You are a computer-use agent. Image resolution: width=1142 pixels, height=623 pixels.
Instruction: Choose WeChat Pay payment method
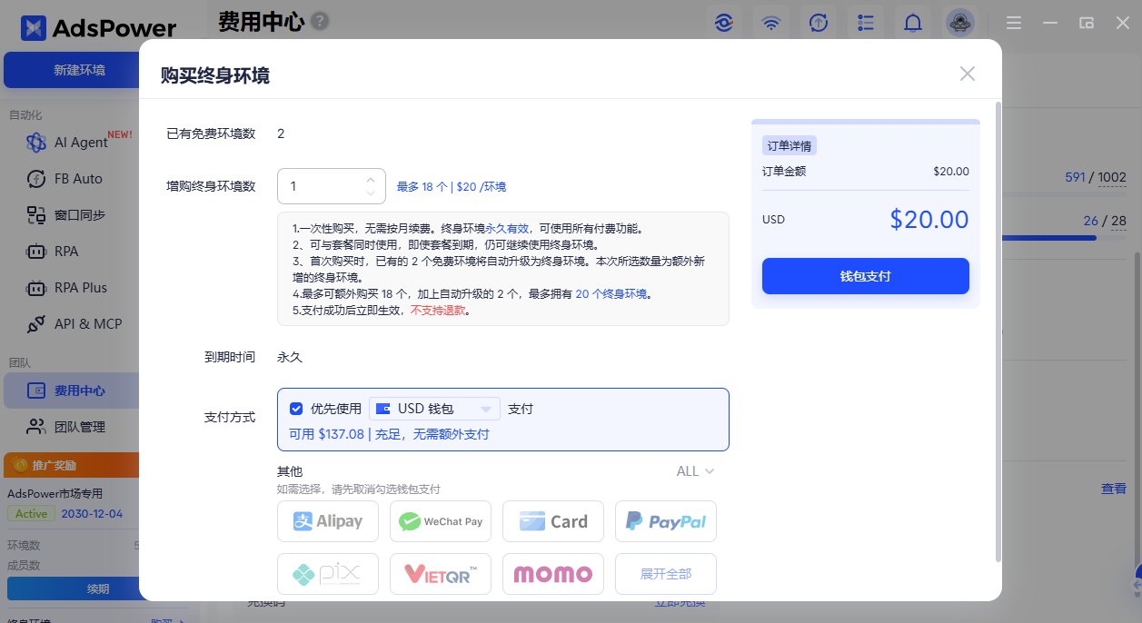[x=441, y=521]
